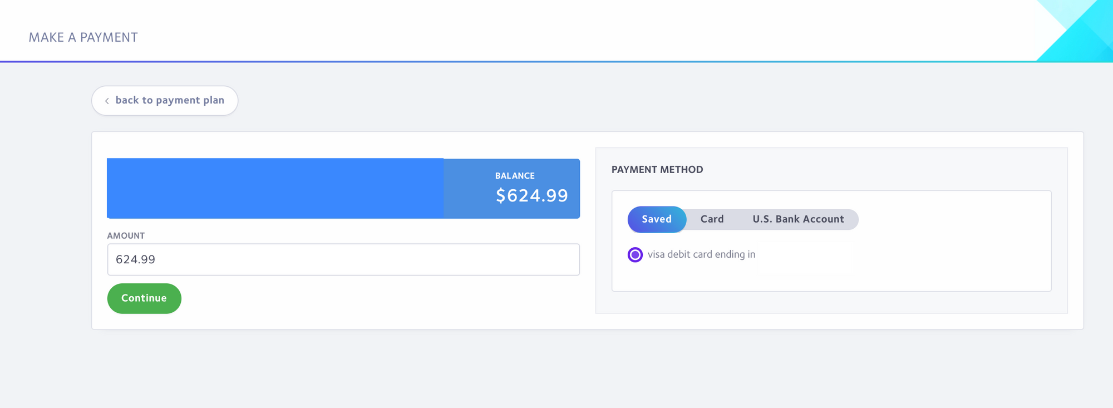Click the MAKE A PAYMENT page title
1113x408 pixels.
(83, 37)
